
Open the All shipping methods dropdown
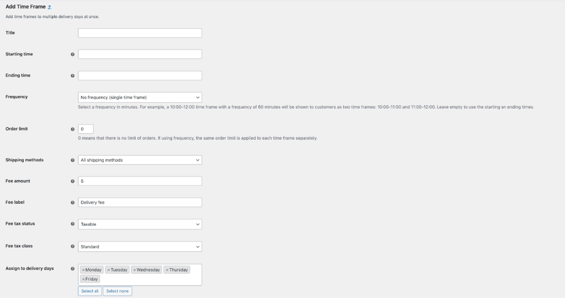pyautogui.click(x=140, y=160)
